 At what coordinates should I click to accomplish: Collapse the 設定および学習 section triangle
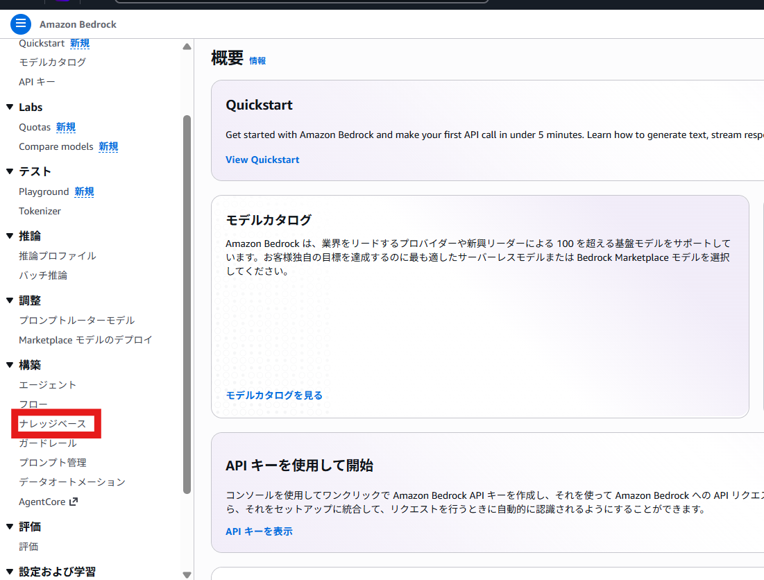coord(10,571)
